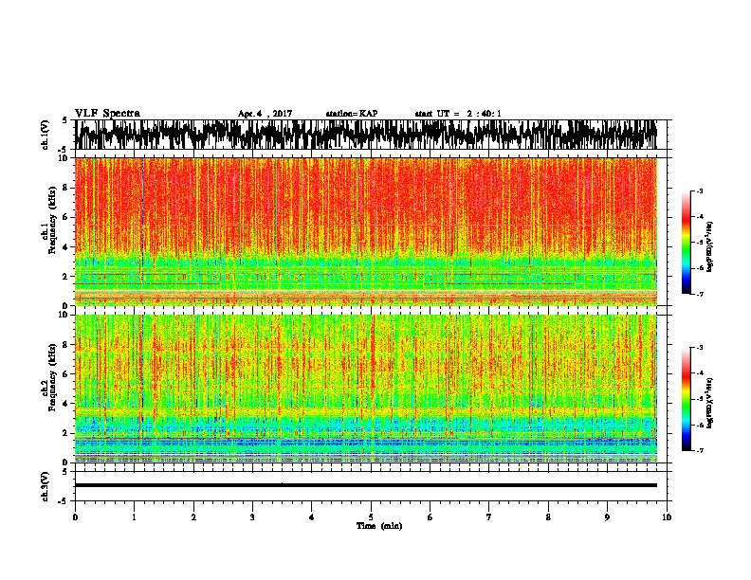Click the "start UT = 2 : 40: 1" text
Image resolution: width=751 pixels, height=580 pixels.
point(458,114)
